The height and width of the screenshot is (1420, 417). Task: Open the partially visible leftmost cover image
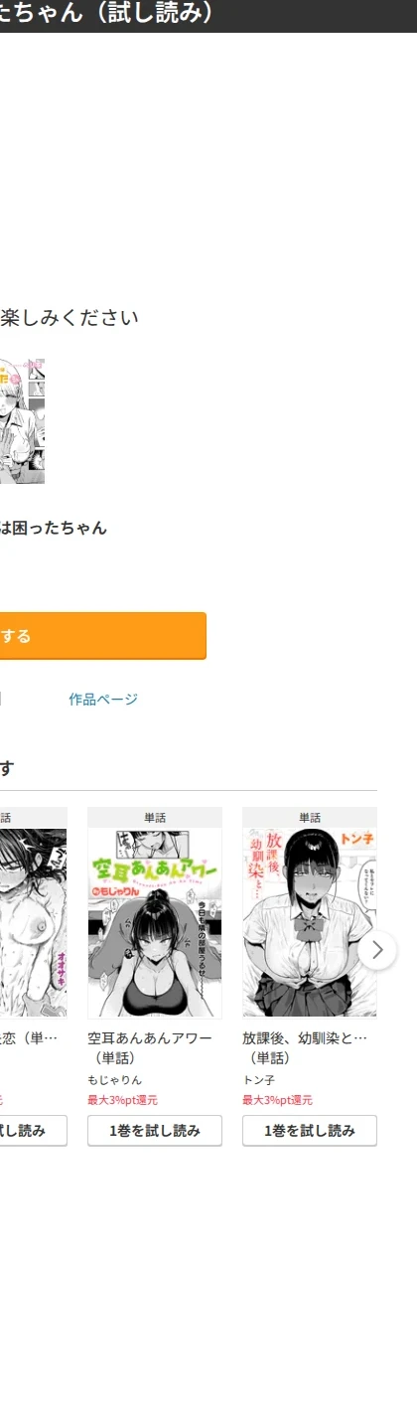coord(34,922)
